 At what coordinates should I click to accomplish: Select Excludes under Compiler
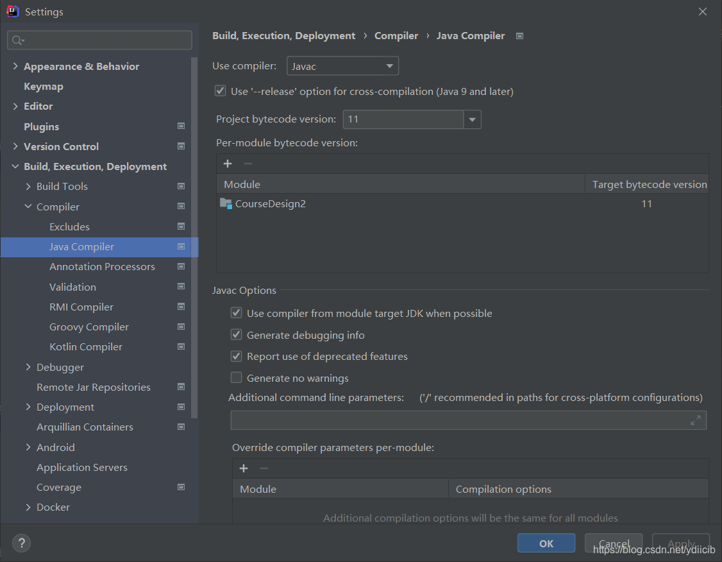point(69,226)
